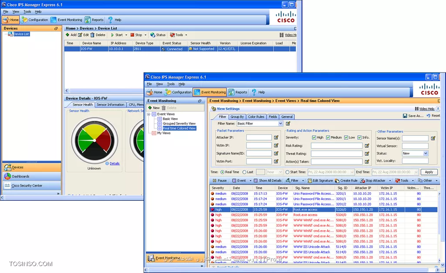Open the Details link under Sensor Health gauge
The height and width of the screenshot is (273, 446).
click(x=115, y=164)
